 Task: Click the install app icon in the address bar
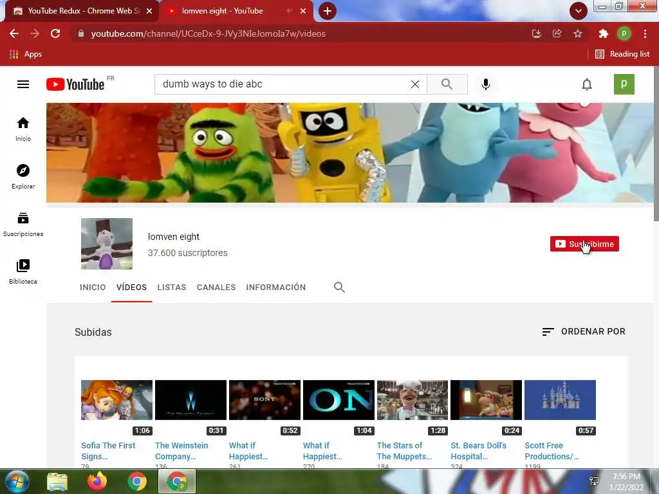(536, 33)
